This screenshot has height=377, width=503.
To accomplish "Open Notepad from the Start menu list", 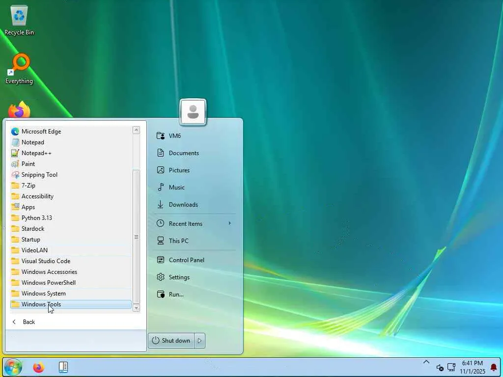I will pyautogui.click(x=71, y=142).
